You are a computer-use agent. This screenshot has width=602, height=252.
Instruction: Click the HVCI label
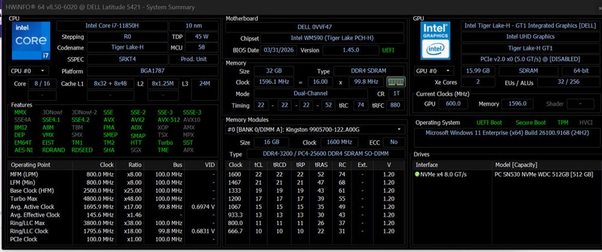coord(586,123)
